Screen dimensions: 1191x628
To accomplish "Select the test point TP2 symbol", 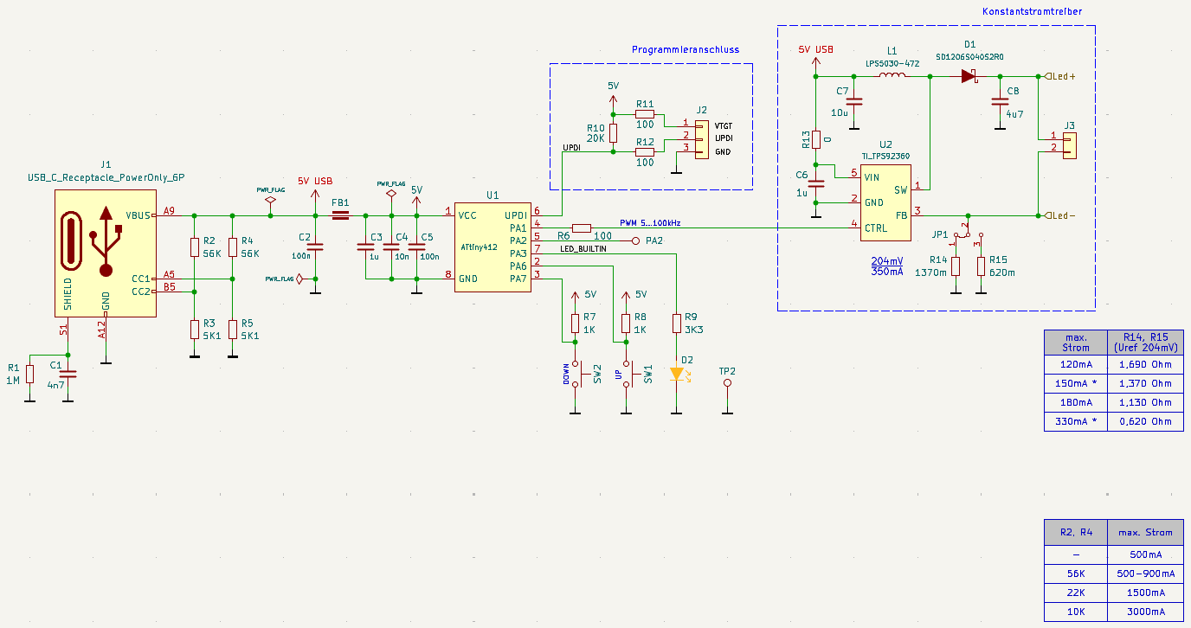I will coord(727,382).
